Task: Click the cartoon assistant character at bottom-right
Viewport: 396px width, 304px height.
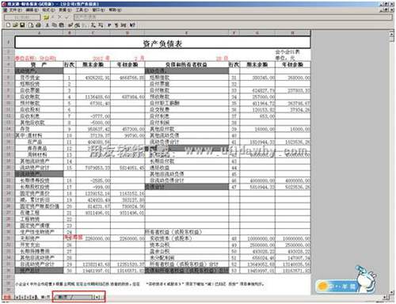Action: coord(366,279)
